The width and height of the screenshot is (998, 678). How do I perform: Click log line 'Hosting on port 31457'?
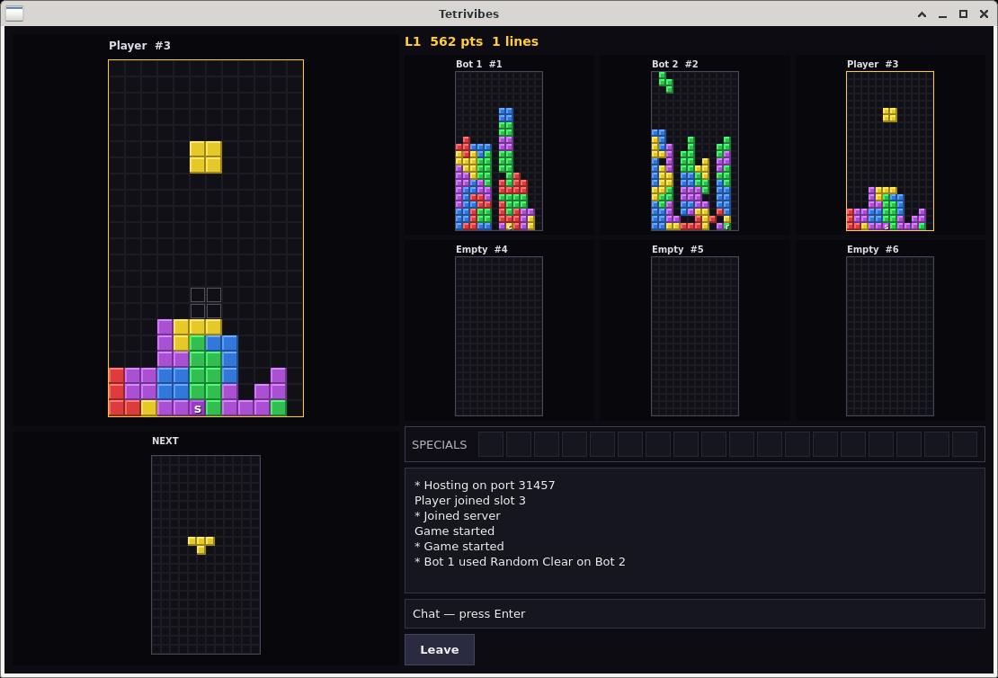click(485, 485)
